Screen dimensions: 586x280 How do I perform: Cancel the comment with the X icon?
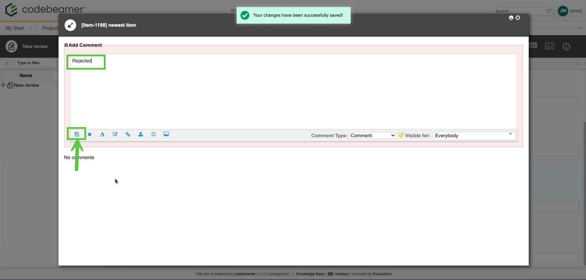(90, 134)
